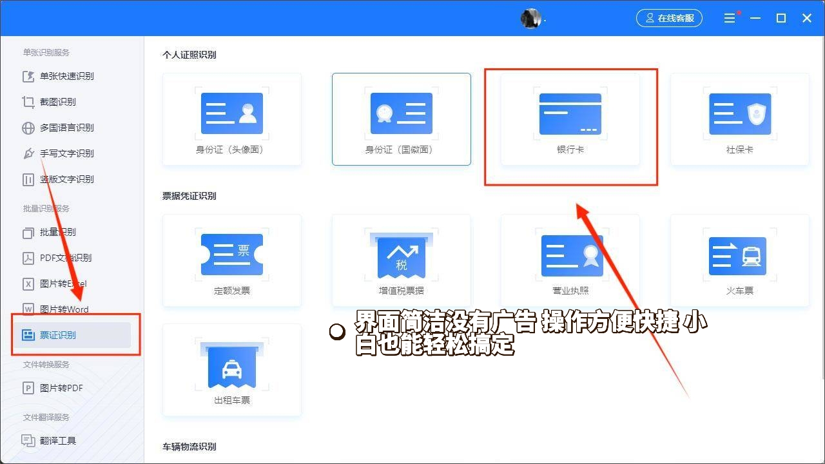
Task: Click the user avatar at the top
Action: (531, 18)
